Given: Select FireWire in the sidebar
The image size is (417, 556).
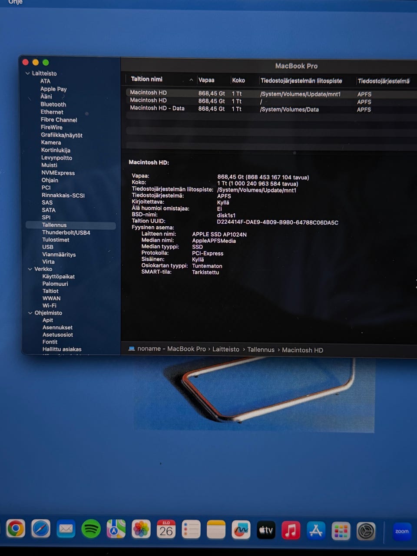Looking at the screenshot, I should [52, 127].
